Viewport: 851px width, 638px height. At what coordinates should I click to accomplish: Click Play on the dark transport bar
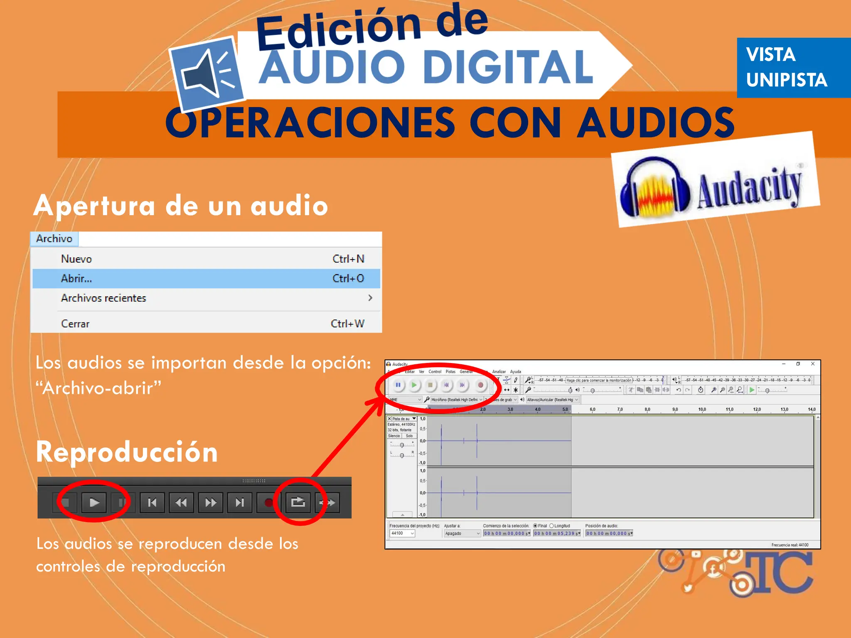click(94, 503)
